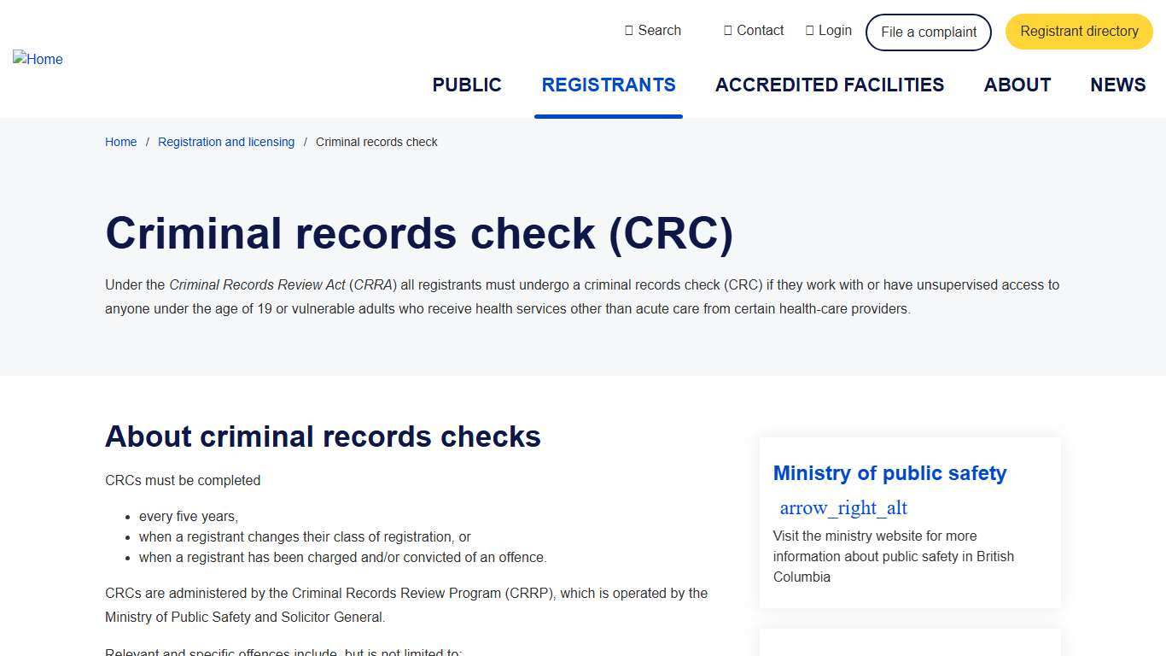Click the arrow_right_alt icon on the ministry card

coord(843,507)
